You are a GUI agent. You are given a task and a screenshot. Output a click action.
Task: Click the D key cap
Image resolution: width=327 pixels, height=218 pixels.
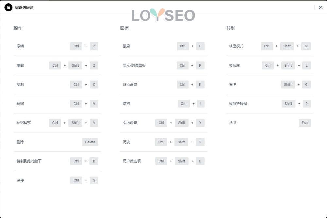[94, 161]
